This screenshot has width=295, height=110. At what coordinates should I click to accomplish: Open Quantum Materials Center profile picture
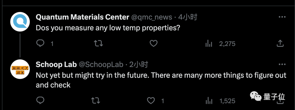click(x=20, y=22)
